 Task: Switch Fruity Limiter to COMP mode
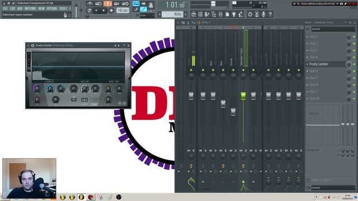tap(95, 104)
